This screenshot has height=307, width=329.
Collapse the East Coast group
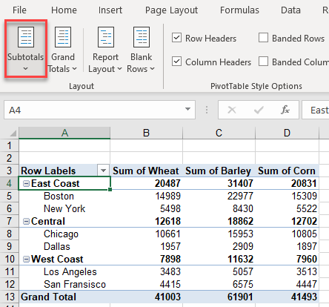tap(26, 183)
